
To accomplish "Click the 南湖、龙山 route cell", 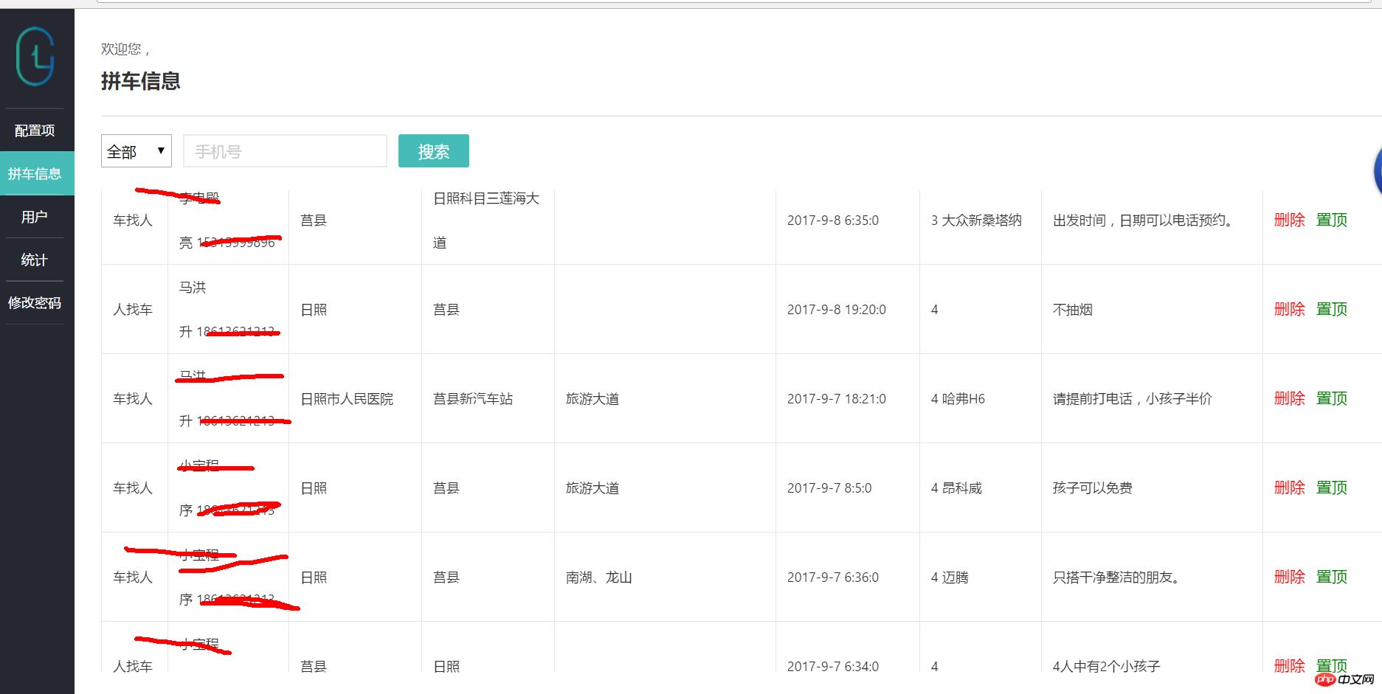I will click(598, 577).
